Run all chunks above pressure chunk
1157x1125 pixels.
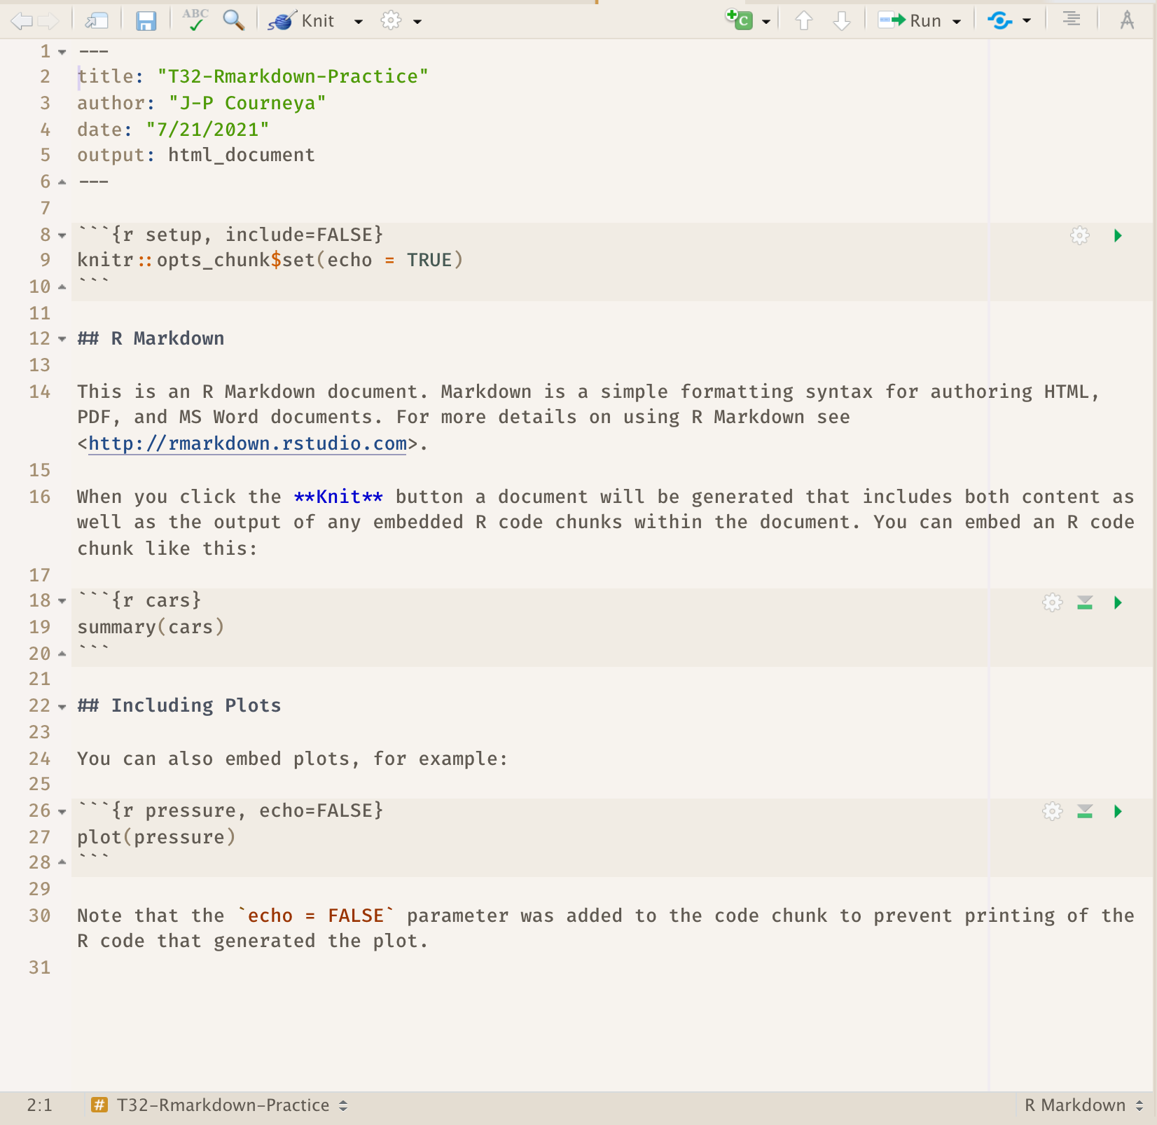(x=1085, y=811)
